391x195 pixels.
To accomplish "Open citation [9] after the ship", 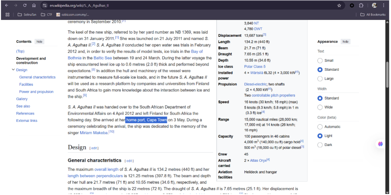I will (x=85, y=95).
